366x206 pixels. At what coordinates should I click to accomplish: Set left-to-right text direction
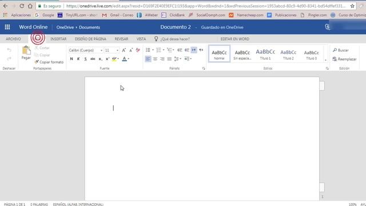tap(194, 50)
